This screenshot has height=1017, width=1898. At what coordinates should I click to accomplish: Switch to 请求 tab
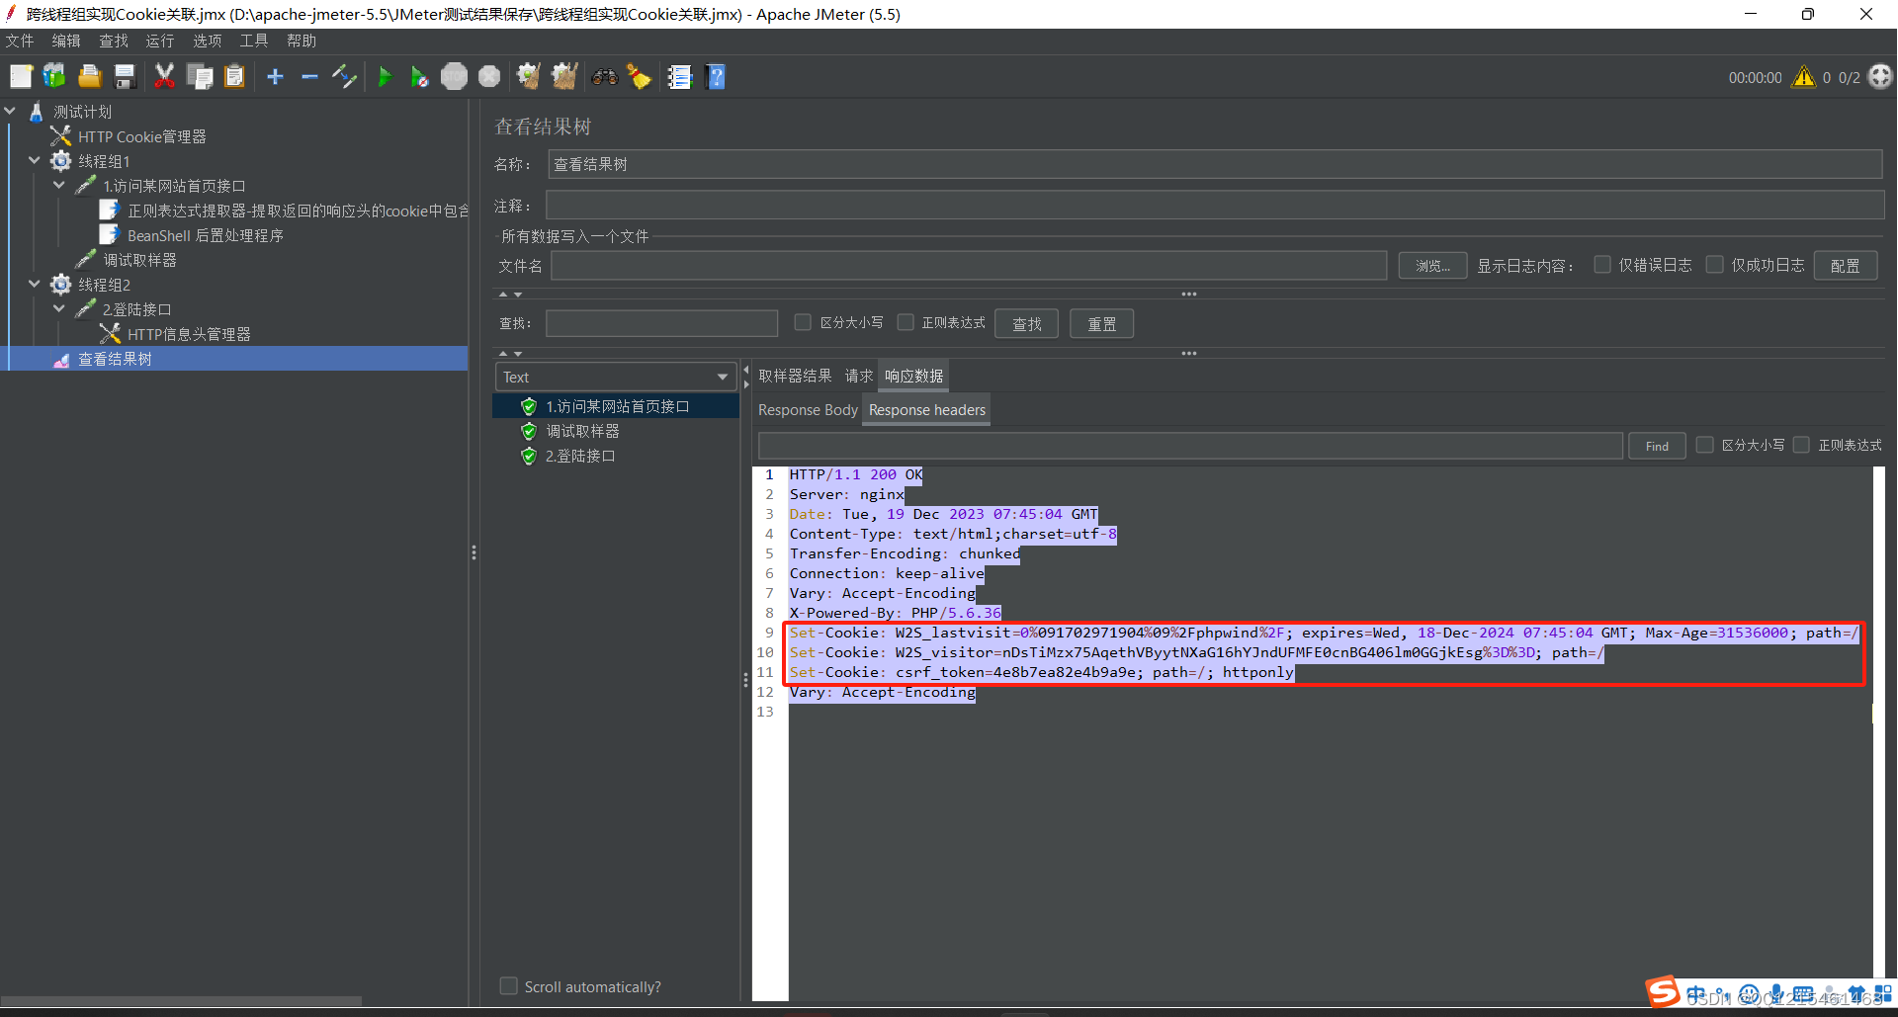coord(859,376)
